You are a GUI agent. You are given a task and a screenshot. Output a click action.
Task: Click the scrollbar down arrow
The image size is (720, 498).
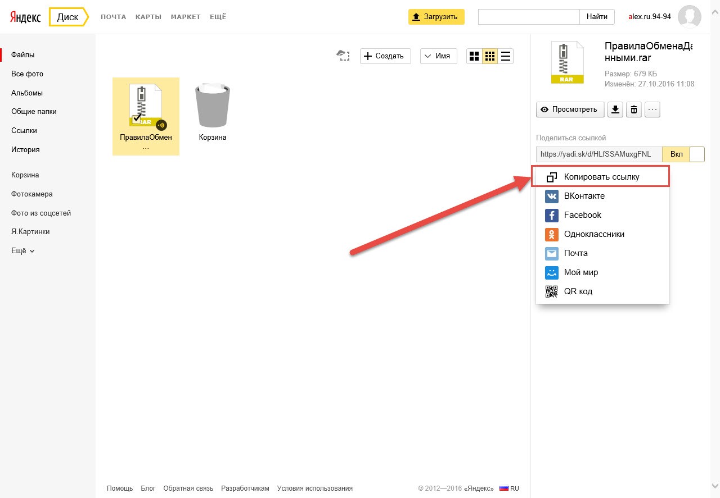[715, 486]
